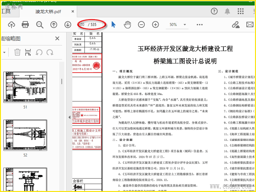Select page 52 thumbnail
256x192 pixels.
click(x=25, y=135)
